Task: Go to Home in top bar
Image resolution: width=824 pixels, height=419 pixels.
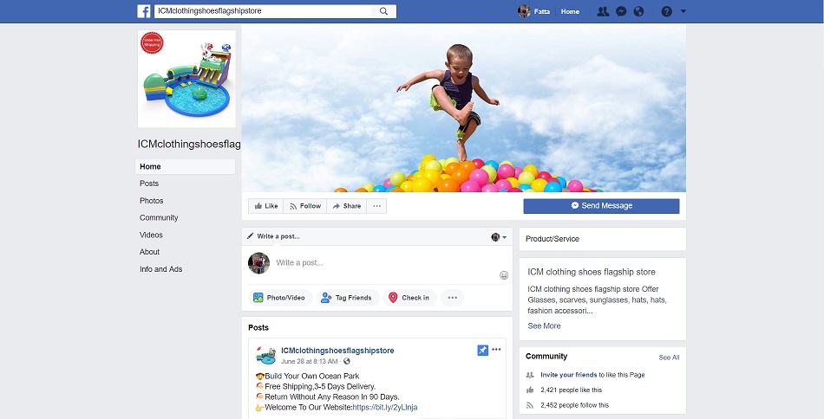Action: point(570,11)
